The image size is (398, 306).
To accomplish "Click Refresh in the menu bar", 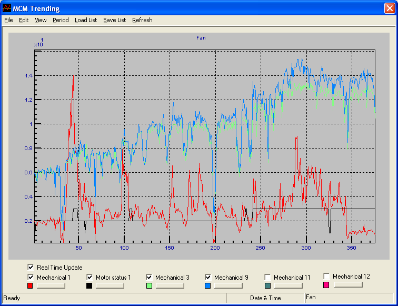I will (x=142, y=20).
